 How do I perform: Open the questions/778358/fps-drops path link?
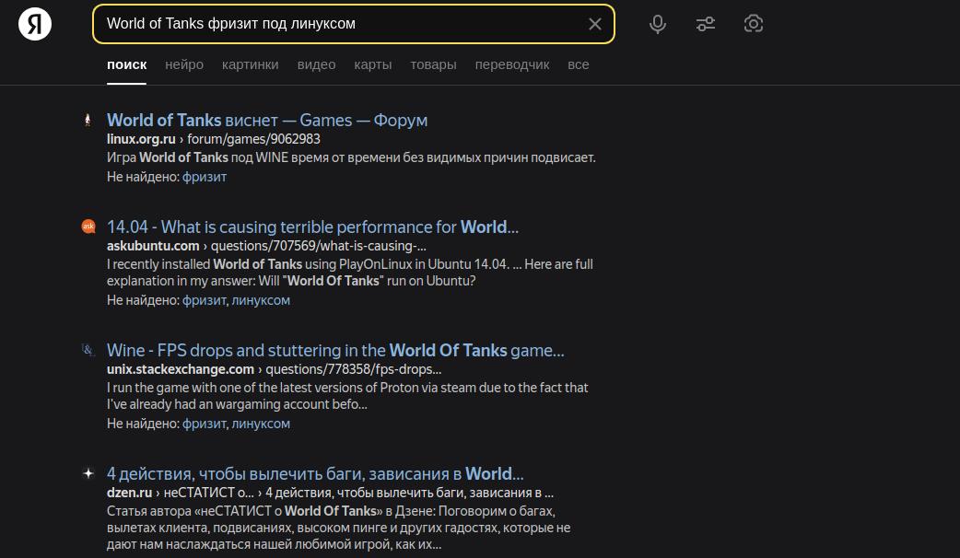(353, 369)
